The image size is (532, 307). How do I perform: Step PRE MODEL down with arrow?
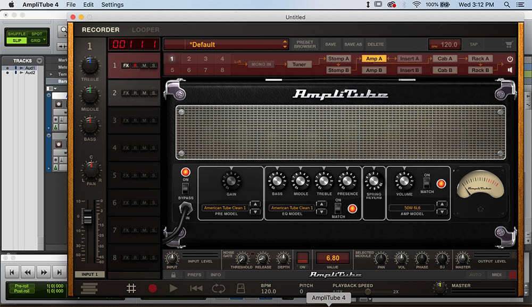click(255, 212)
